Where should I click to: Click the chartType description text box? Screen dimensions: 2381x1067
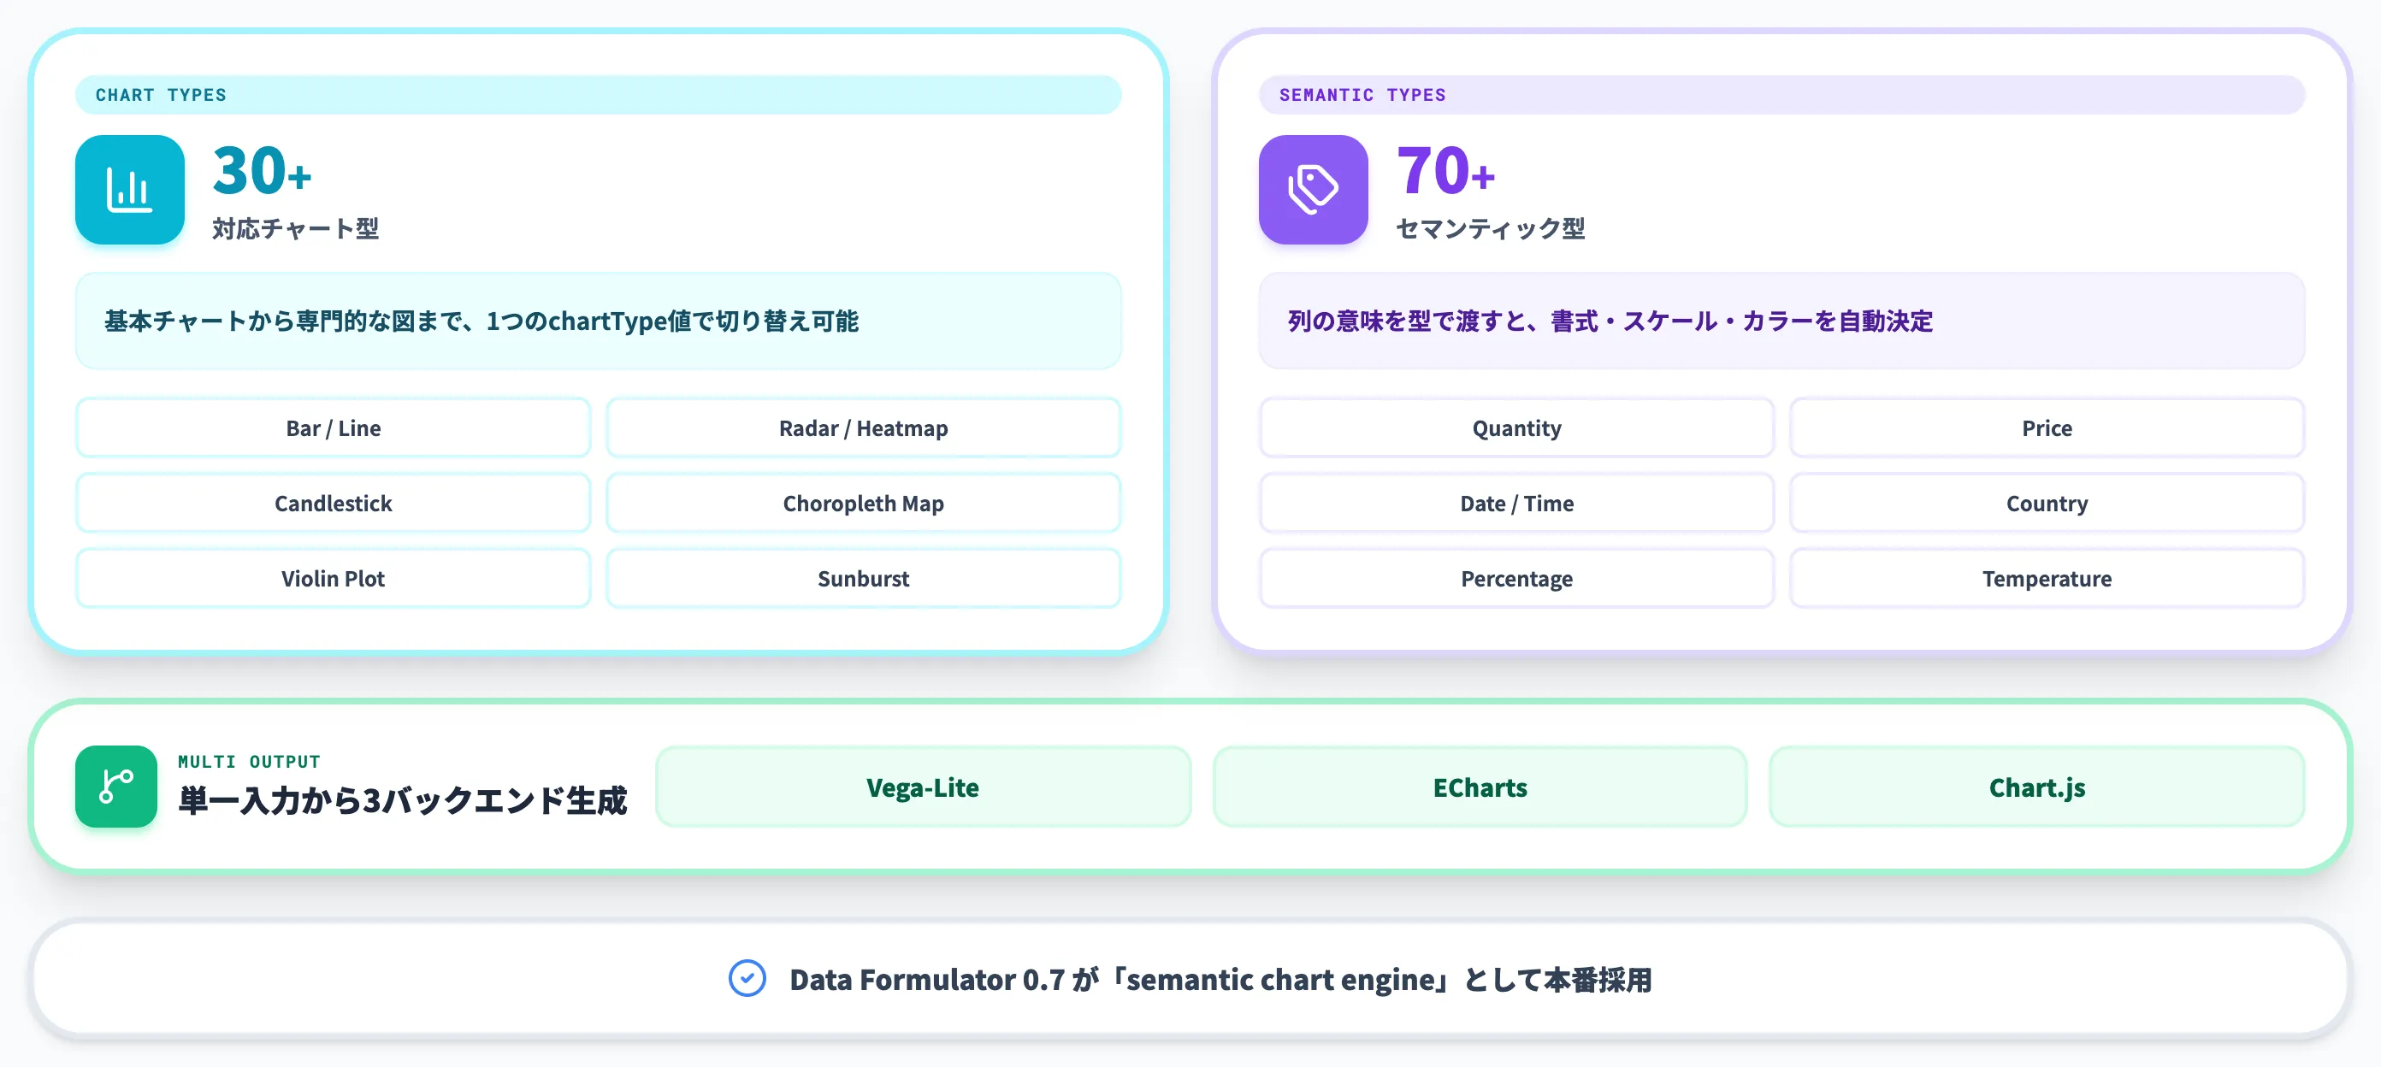598,321
